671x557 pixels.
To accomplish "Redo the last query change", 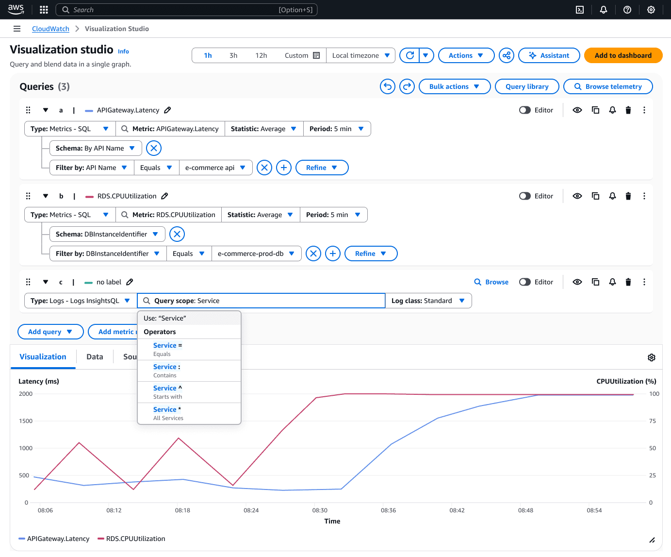I will pos(407,86).
